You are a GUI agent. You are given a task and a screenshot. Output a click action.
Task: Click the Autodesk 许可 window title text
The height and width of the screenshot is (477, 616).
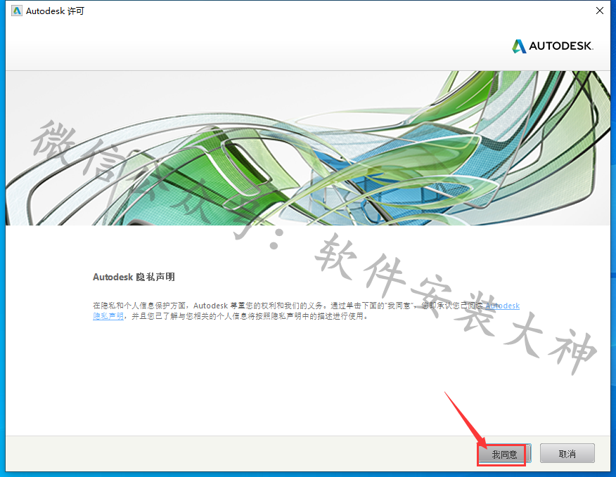55,11
